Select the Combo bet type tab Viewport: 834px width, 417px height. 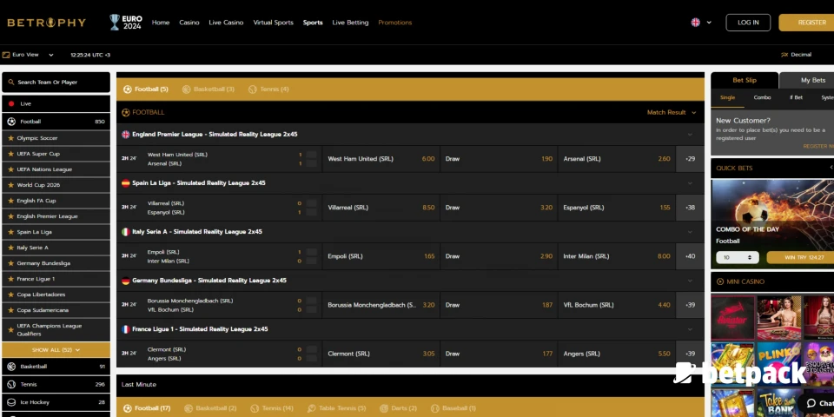(x=762, y=97)
